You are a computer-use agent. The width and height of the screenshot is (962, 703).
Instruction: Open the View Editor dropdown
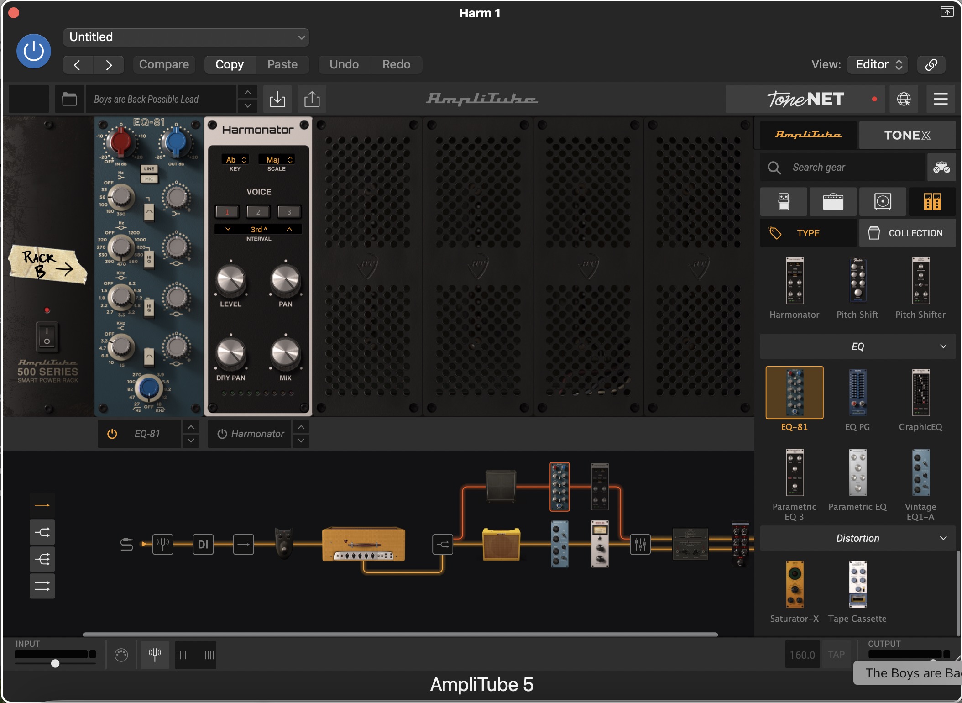tap(878, 64)
